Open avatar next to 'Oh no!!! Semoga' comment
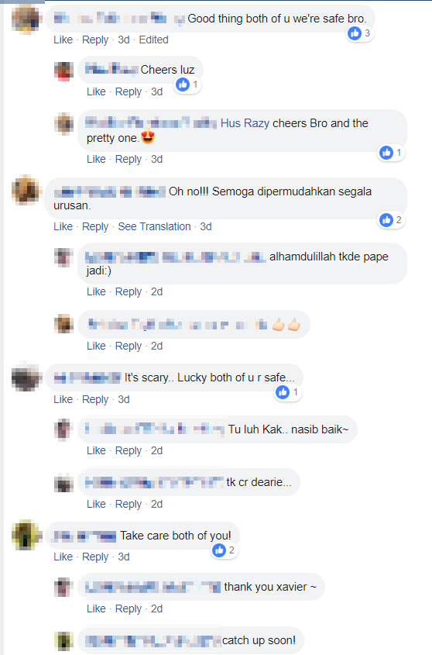 point(26,191)
